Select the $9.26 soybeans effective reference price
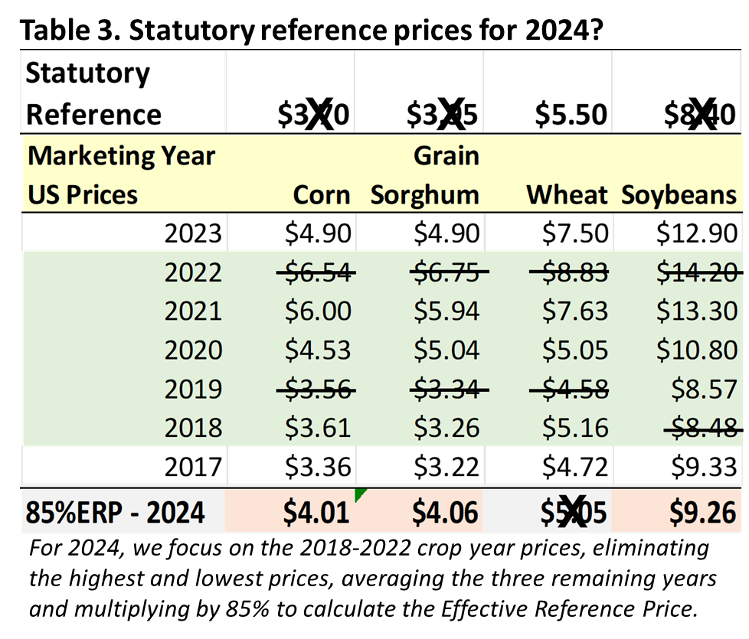 [x=702, y=513]
